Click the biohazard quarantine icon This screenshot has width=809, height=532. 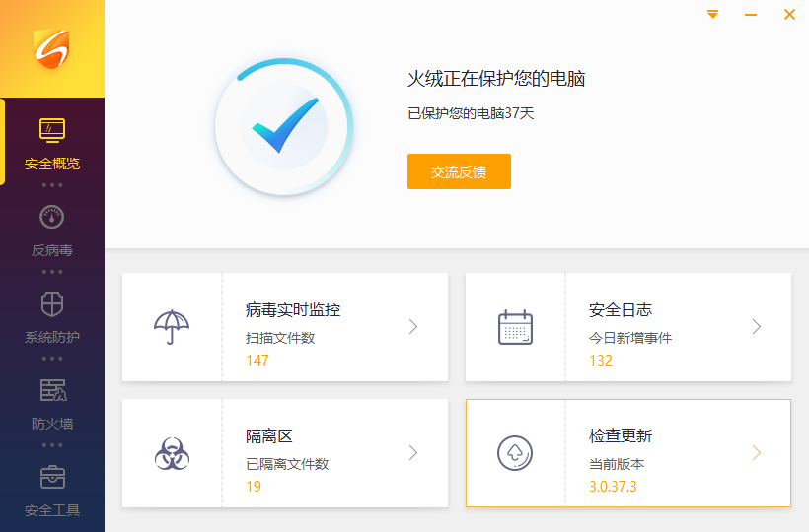(172, 453)
